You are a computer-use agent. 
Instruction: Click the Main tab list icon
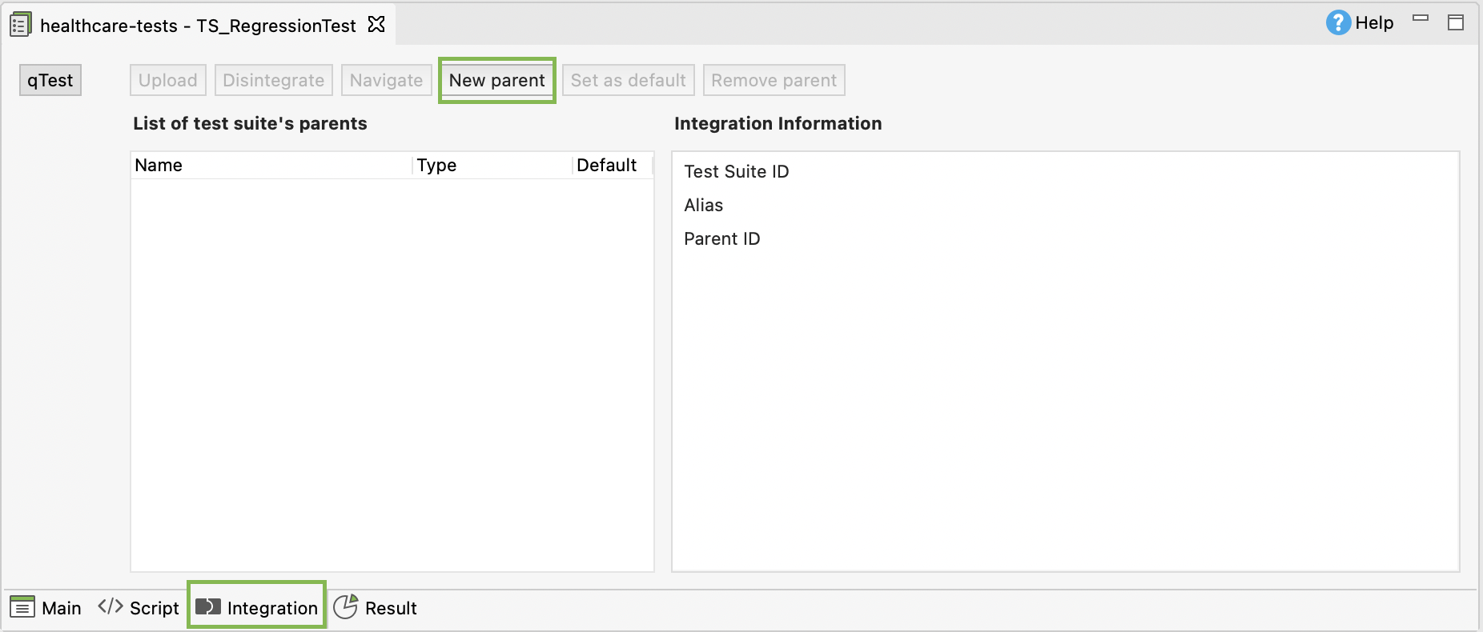22,607
